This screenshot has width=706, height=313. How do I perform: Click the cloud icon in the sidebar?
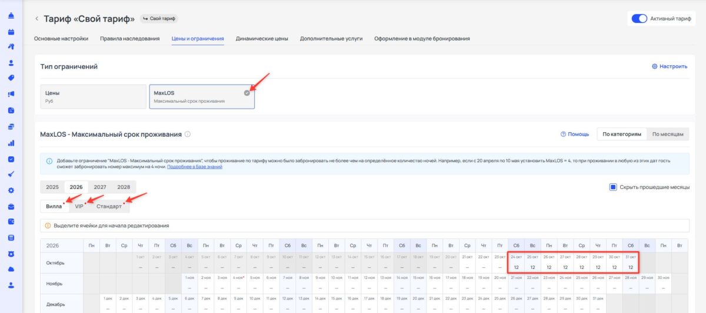click(x=11, y=270)
